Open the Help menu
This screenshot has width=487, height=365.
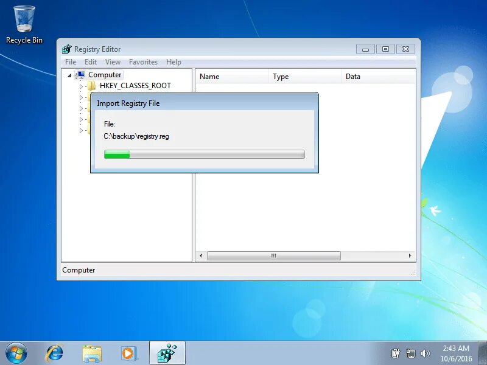pos(173,62)
